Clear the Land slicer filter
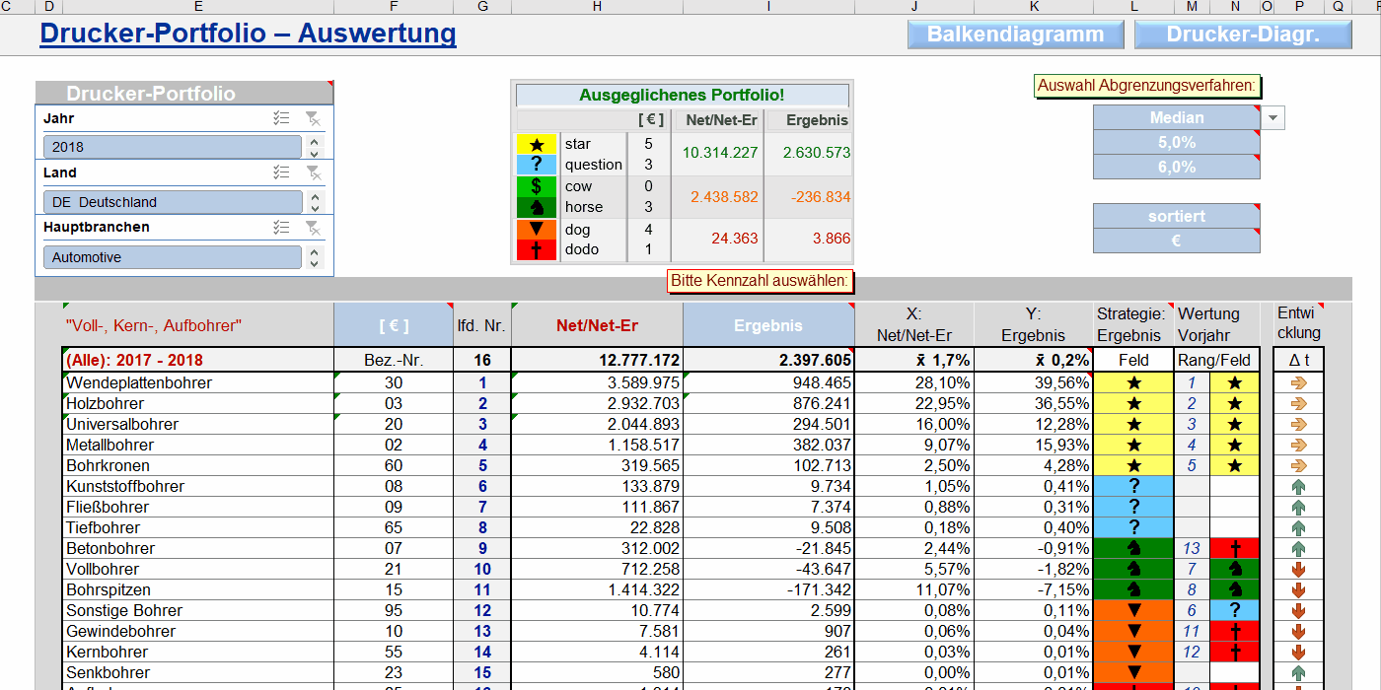This screenshot has height=690, width=1381. pos(313,172)
